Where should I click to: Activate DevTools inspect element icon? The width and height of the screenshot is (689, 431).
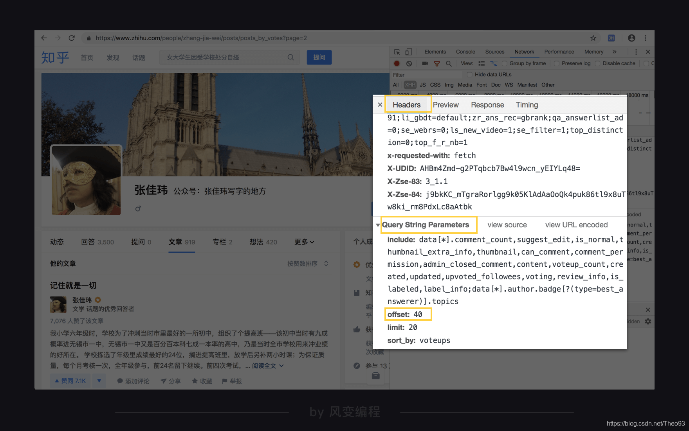pyautogui.click(x=397, y=52)
